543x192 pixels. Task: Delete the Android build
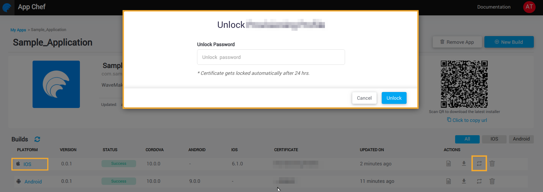point(492,181)
